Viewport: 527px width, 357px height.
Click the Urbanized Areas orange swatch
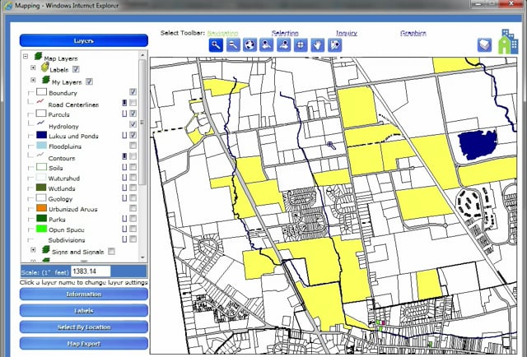41,208
